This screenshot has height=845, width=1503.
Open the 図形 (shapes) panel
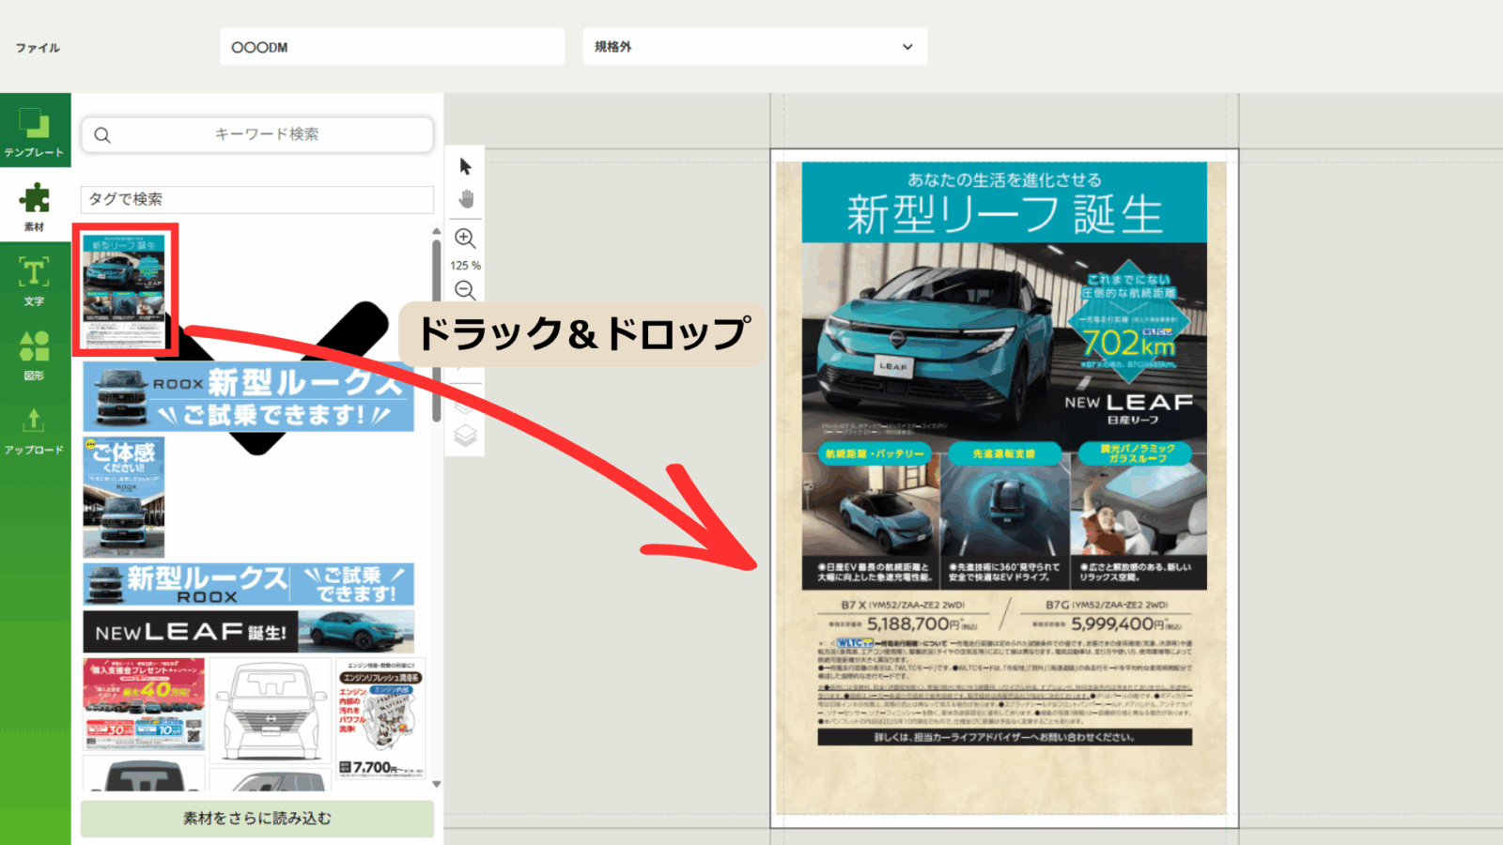(35, 355)
